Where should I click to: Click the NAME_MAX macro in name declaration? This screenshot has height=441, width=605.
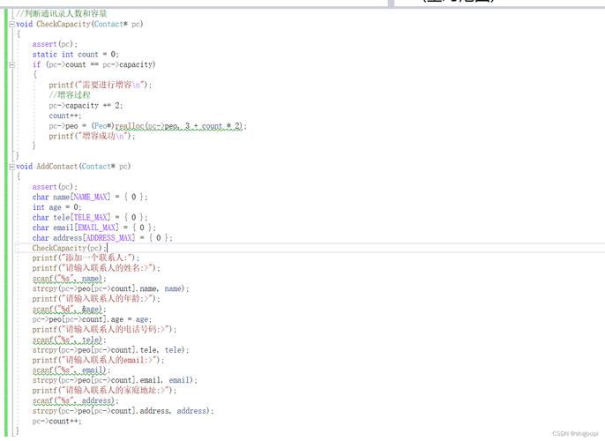[x=90, y=197]
